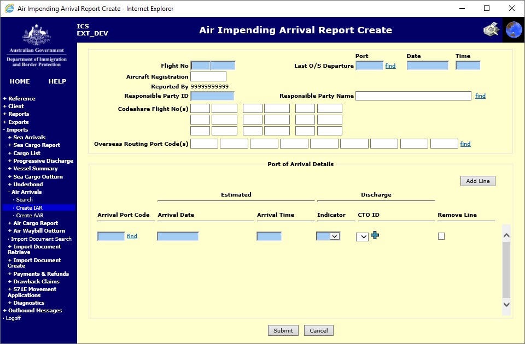Click the first Flight No input field
525x344 pixels.
(x=200, y=66)
